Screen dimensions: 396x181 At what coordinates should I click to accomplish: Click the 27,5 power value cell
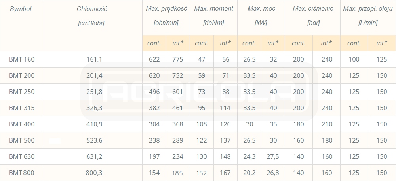273,156
